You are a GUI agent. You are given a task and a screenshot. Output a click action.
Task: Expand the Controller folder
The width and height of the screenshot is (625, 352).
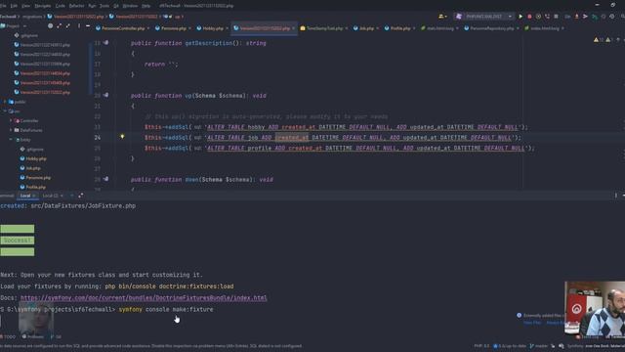11,120
